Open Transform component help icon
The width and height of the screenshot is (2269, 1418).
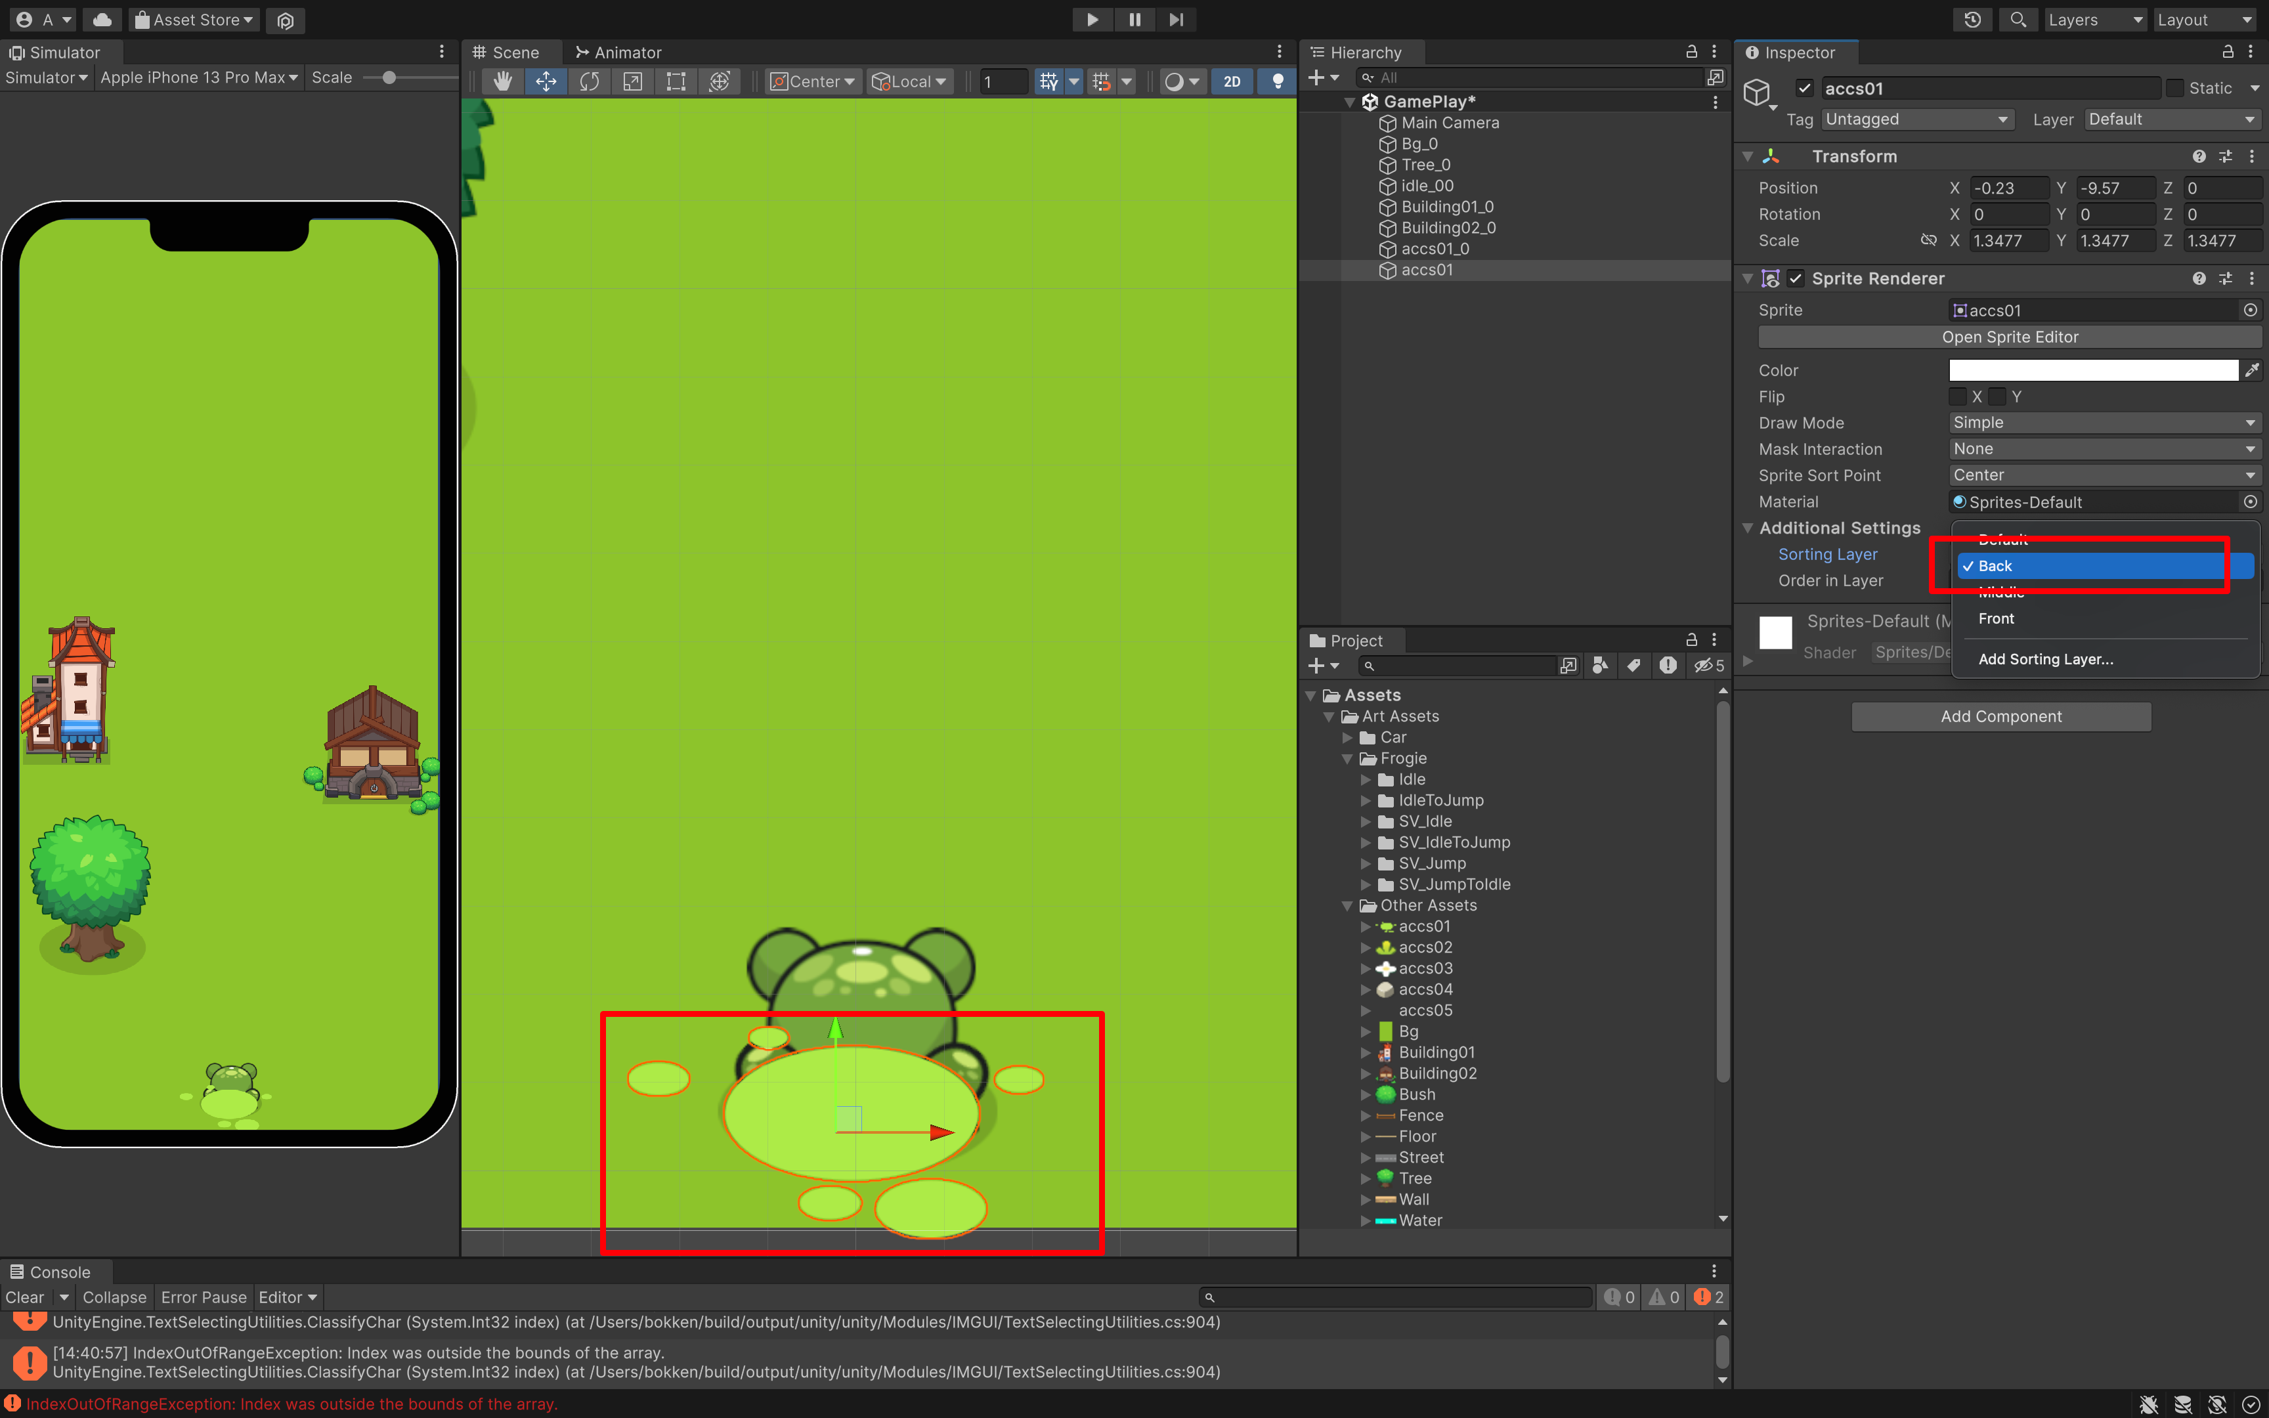tap(2199, 157)
